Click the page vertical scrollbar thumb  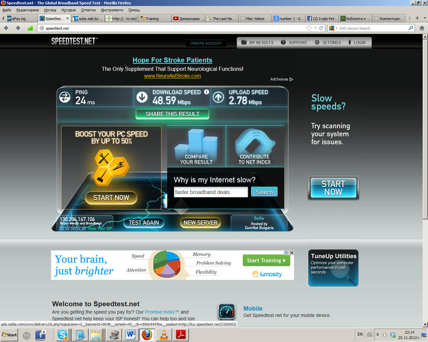[425, 129]
